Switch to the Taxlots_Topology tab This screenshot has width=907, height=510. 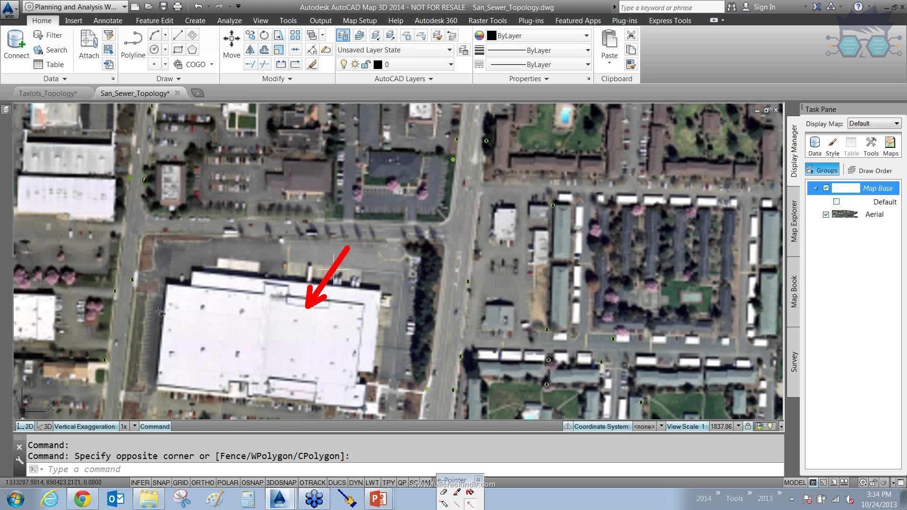tap(49, 93)
